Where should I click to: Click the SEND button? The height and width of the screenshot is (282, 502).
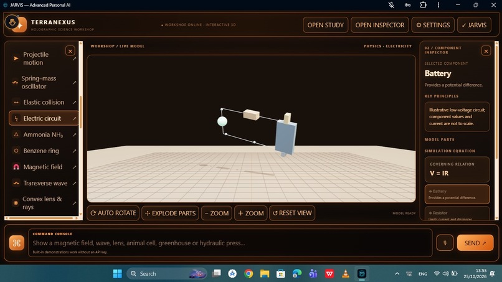coord(475,243)
